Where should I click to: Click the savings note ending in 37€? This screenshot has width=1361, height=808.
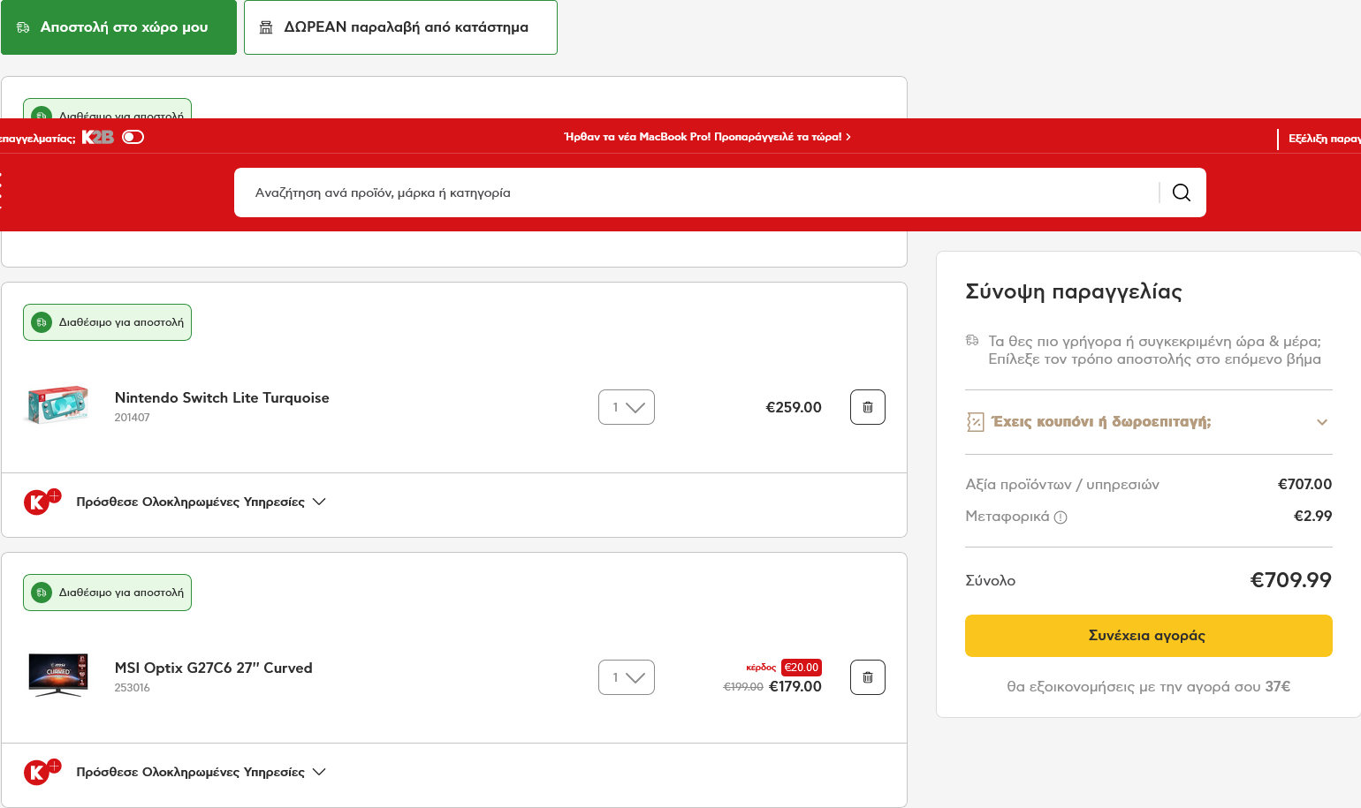tap(1148, 686)
